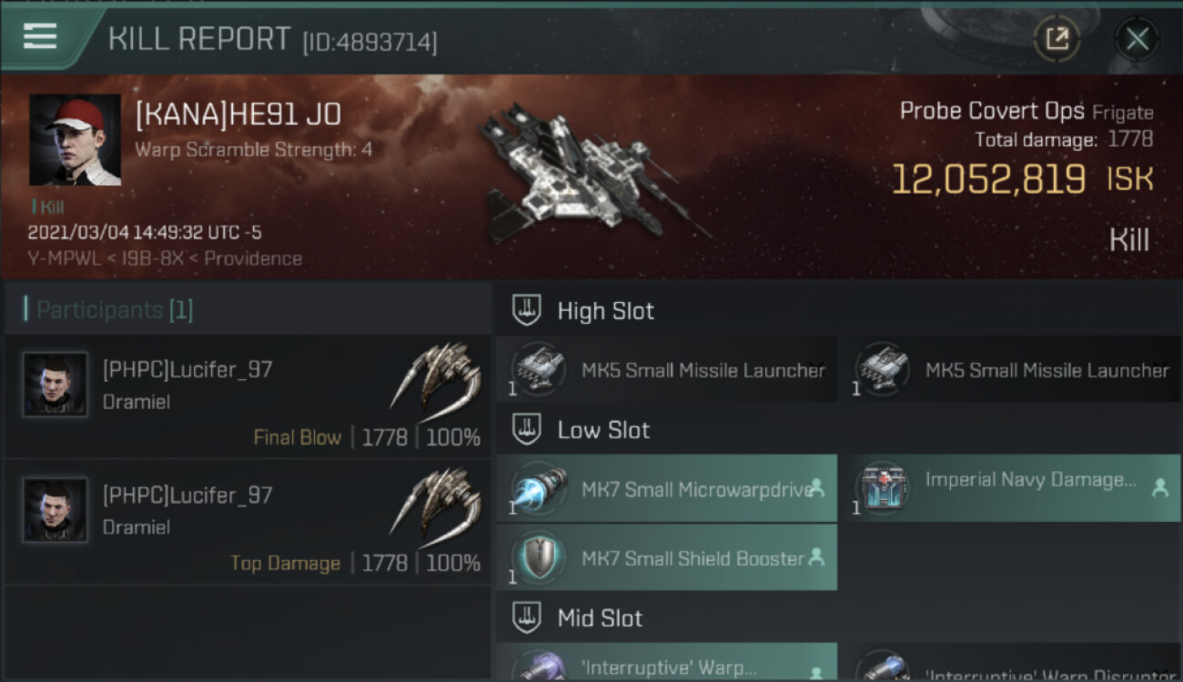Image resolution: width=1183 pixels, height=682 pixels.
Task: Open the Providence region location link
Action: click(253, 258)
